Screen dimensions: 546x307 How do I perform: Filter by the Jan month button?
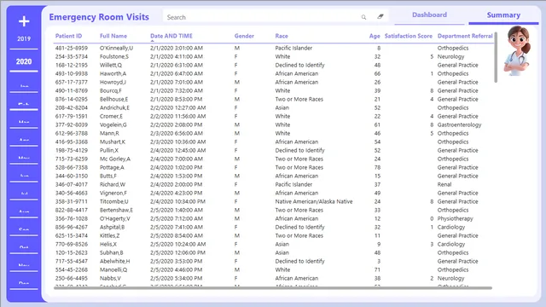[x=24, y=86]
